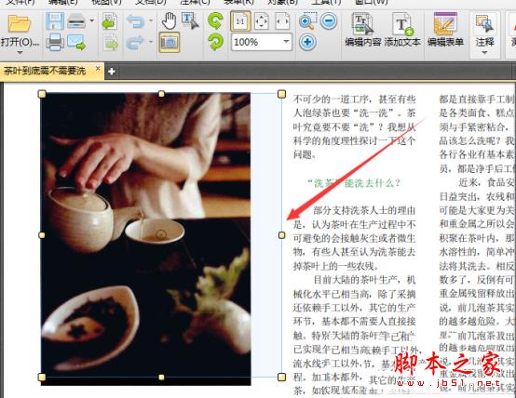Viewport: 516px width, 398px height.
Task: Click the scanner icon to scan
Action: [x=76, y=21]
